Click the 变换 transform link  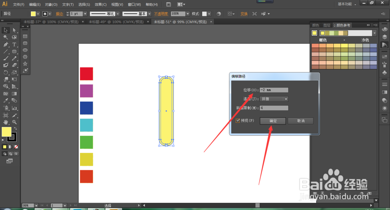(x=244, y=14)
